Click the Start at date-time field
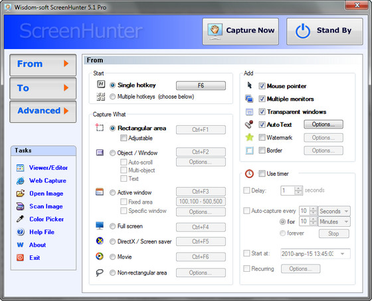Viewport: 372px width, 301px height. (316, 254)
